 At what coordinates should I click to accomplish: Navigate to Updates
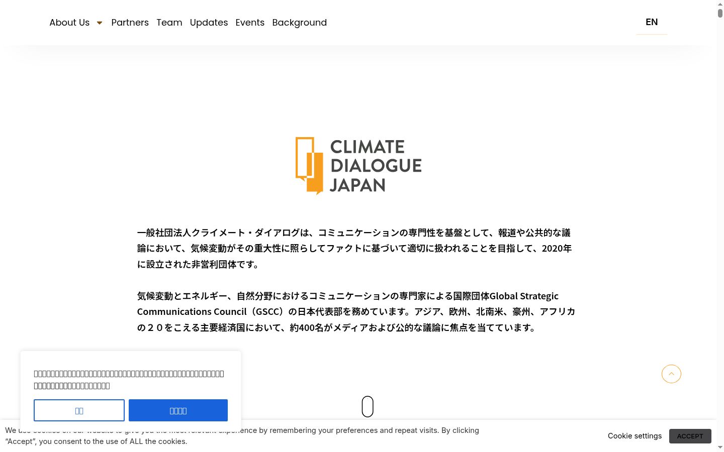(209, 23)
